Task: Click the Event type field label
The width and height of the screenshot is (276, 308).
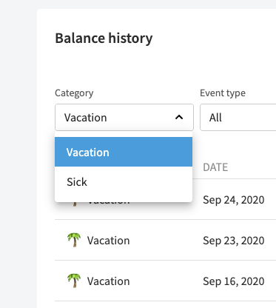Action: tap(223, 93)
